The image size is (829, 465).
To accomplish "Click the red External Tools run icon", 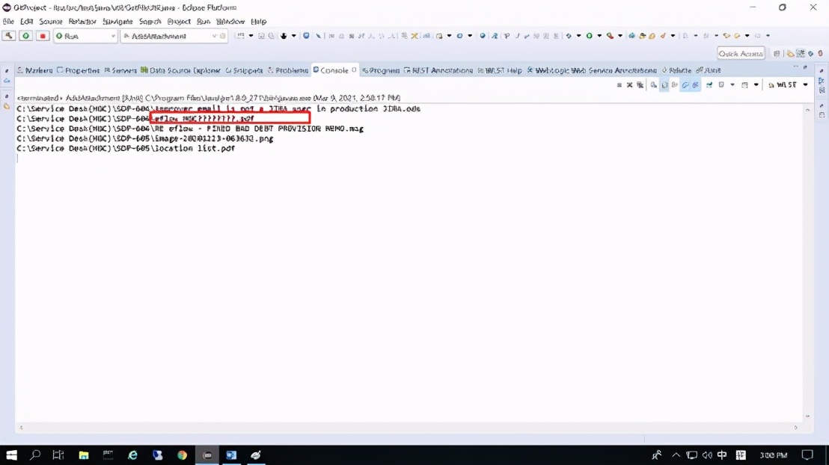I will [x=610, y=36].
